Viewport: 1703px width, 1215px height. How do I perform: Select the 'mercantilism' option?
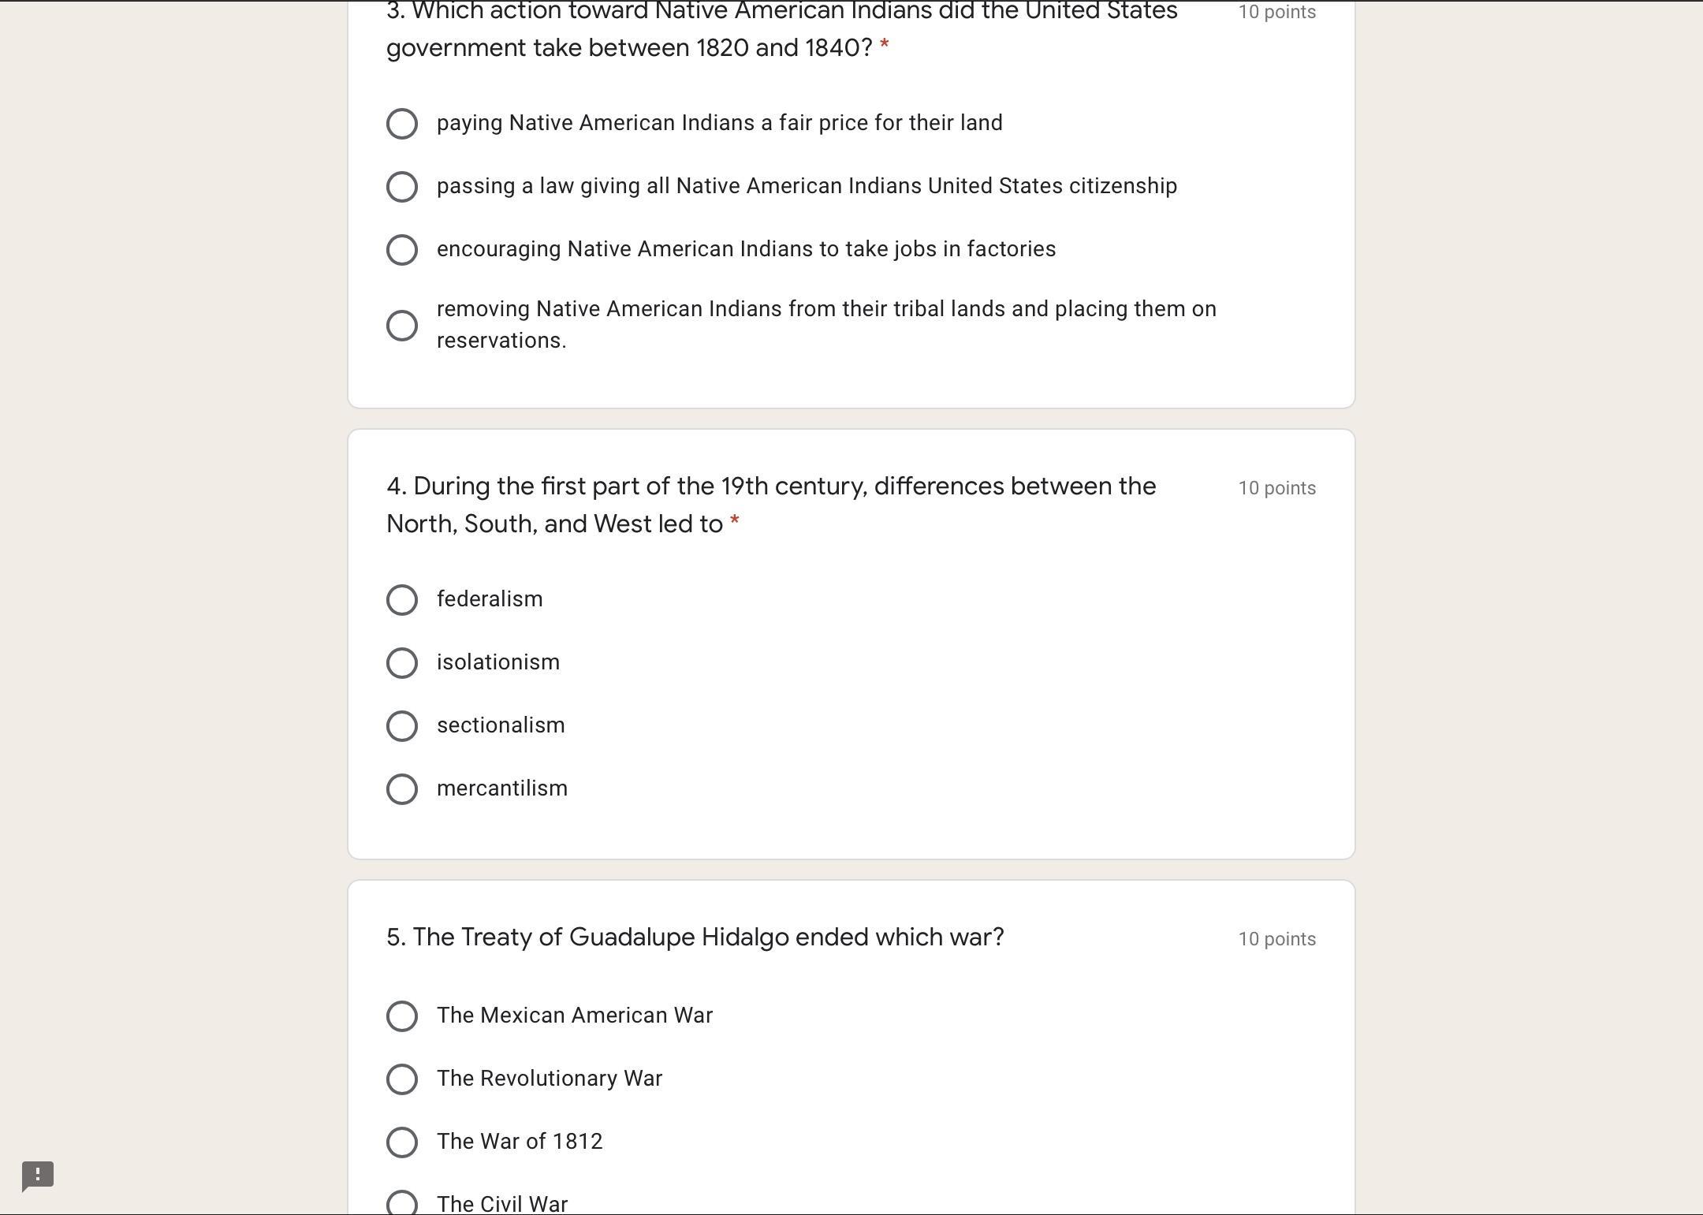point(402,789)
